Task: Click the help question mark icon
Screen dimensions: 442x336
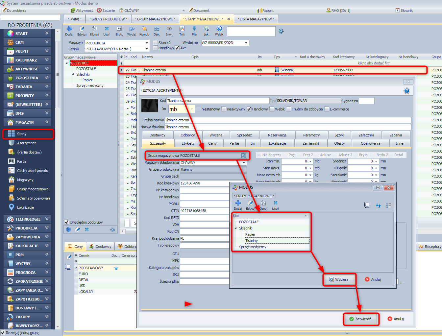Action: coord(407,91)
